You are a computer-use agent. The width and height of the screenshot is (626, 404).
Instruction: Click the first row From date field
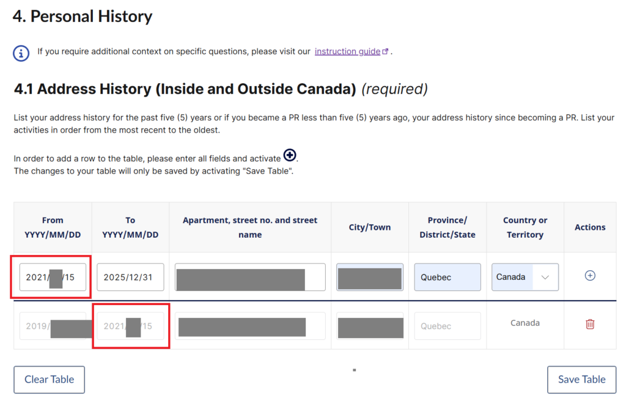click(x=53, y=277)
